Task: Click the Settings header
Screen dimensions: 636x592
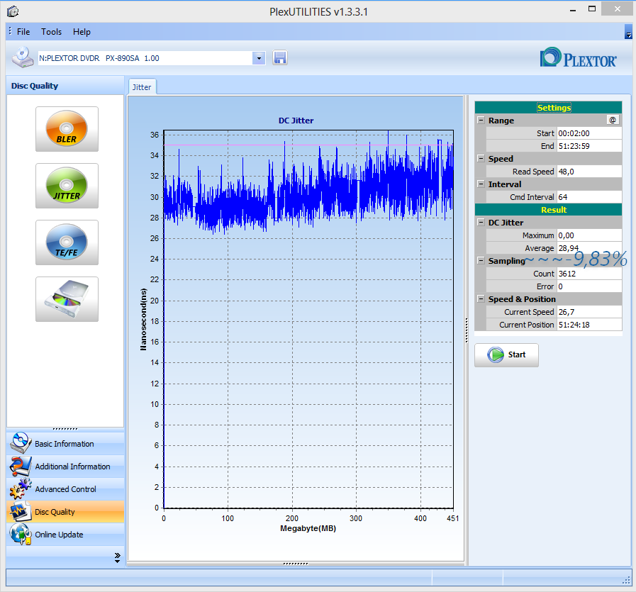Action: coord(548,108)
